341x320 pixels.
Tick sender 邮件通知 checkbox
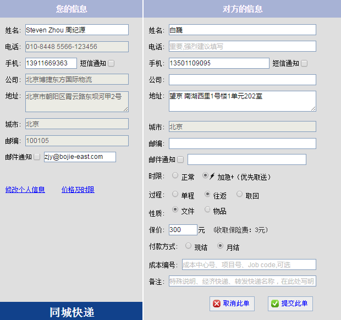click(x=37, y=157)
